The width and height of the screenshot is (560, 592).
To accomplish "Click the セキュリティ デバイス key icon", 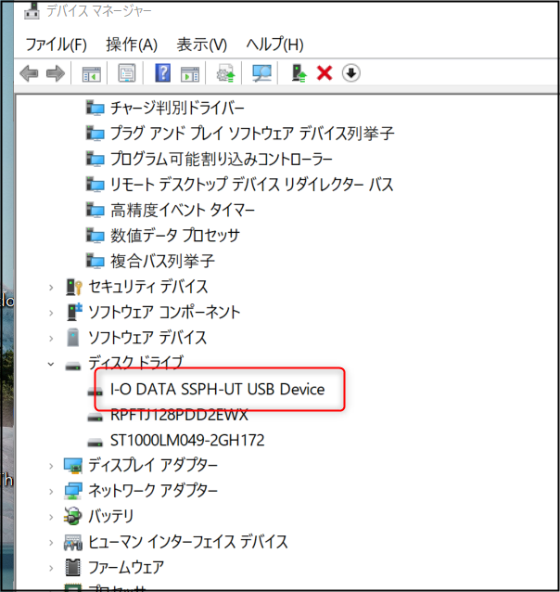I will pos(73,287).
